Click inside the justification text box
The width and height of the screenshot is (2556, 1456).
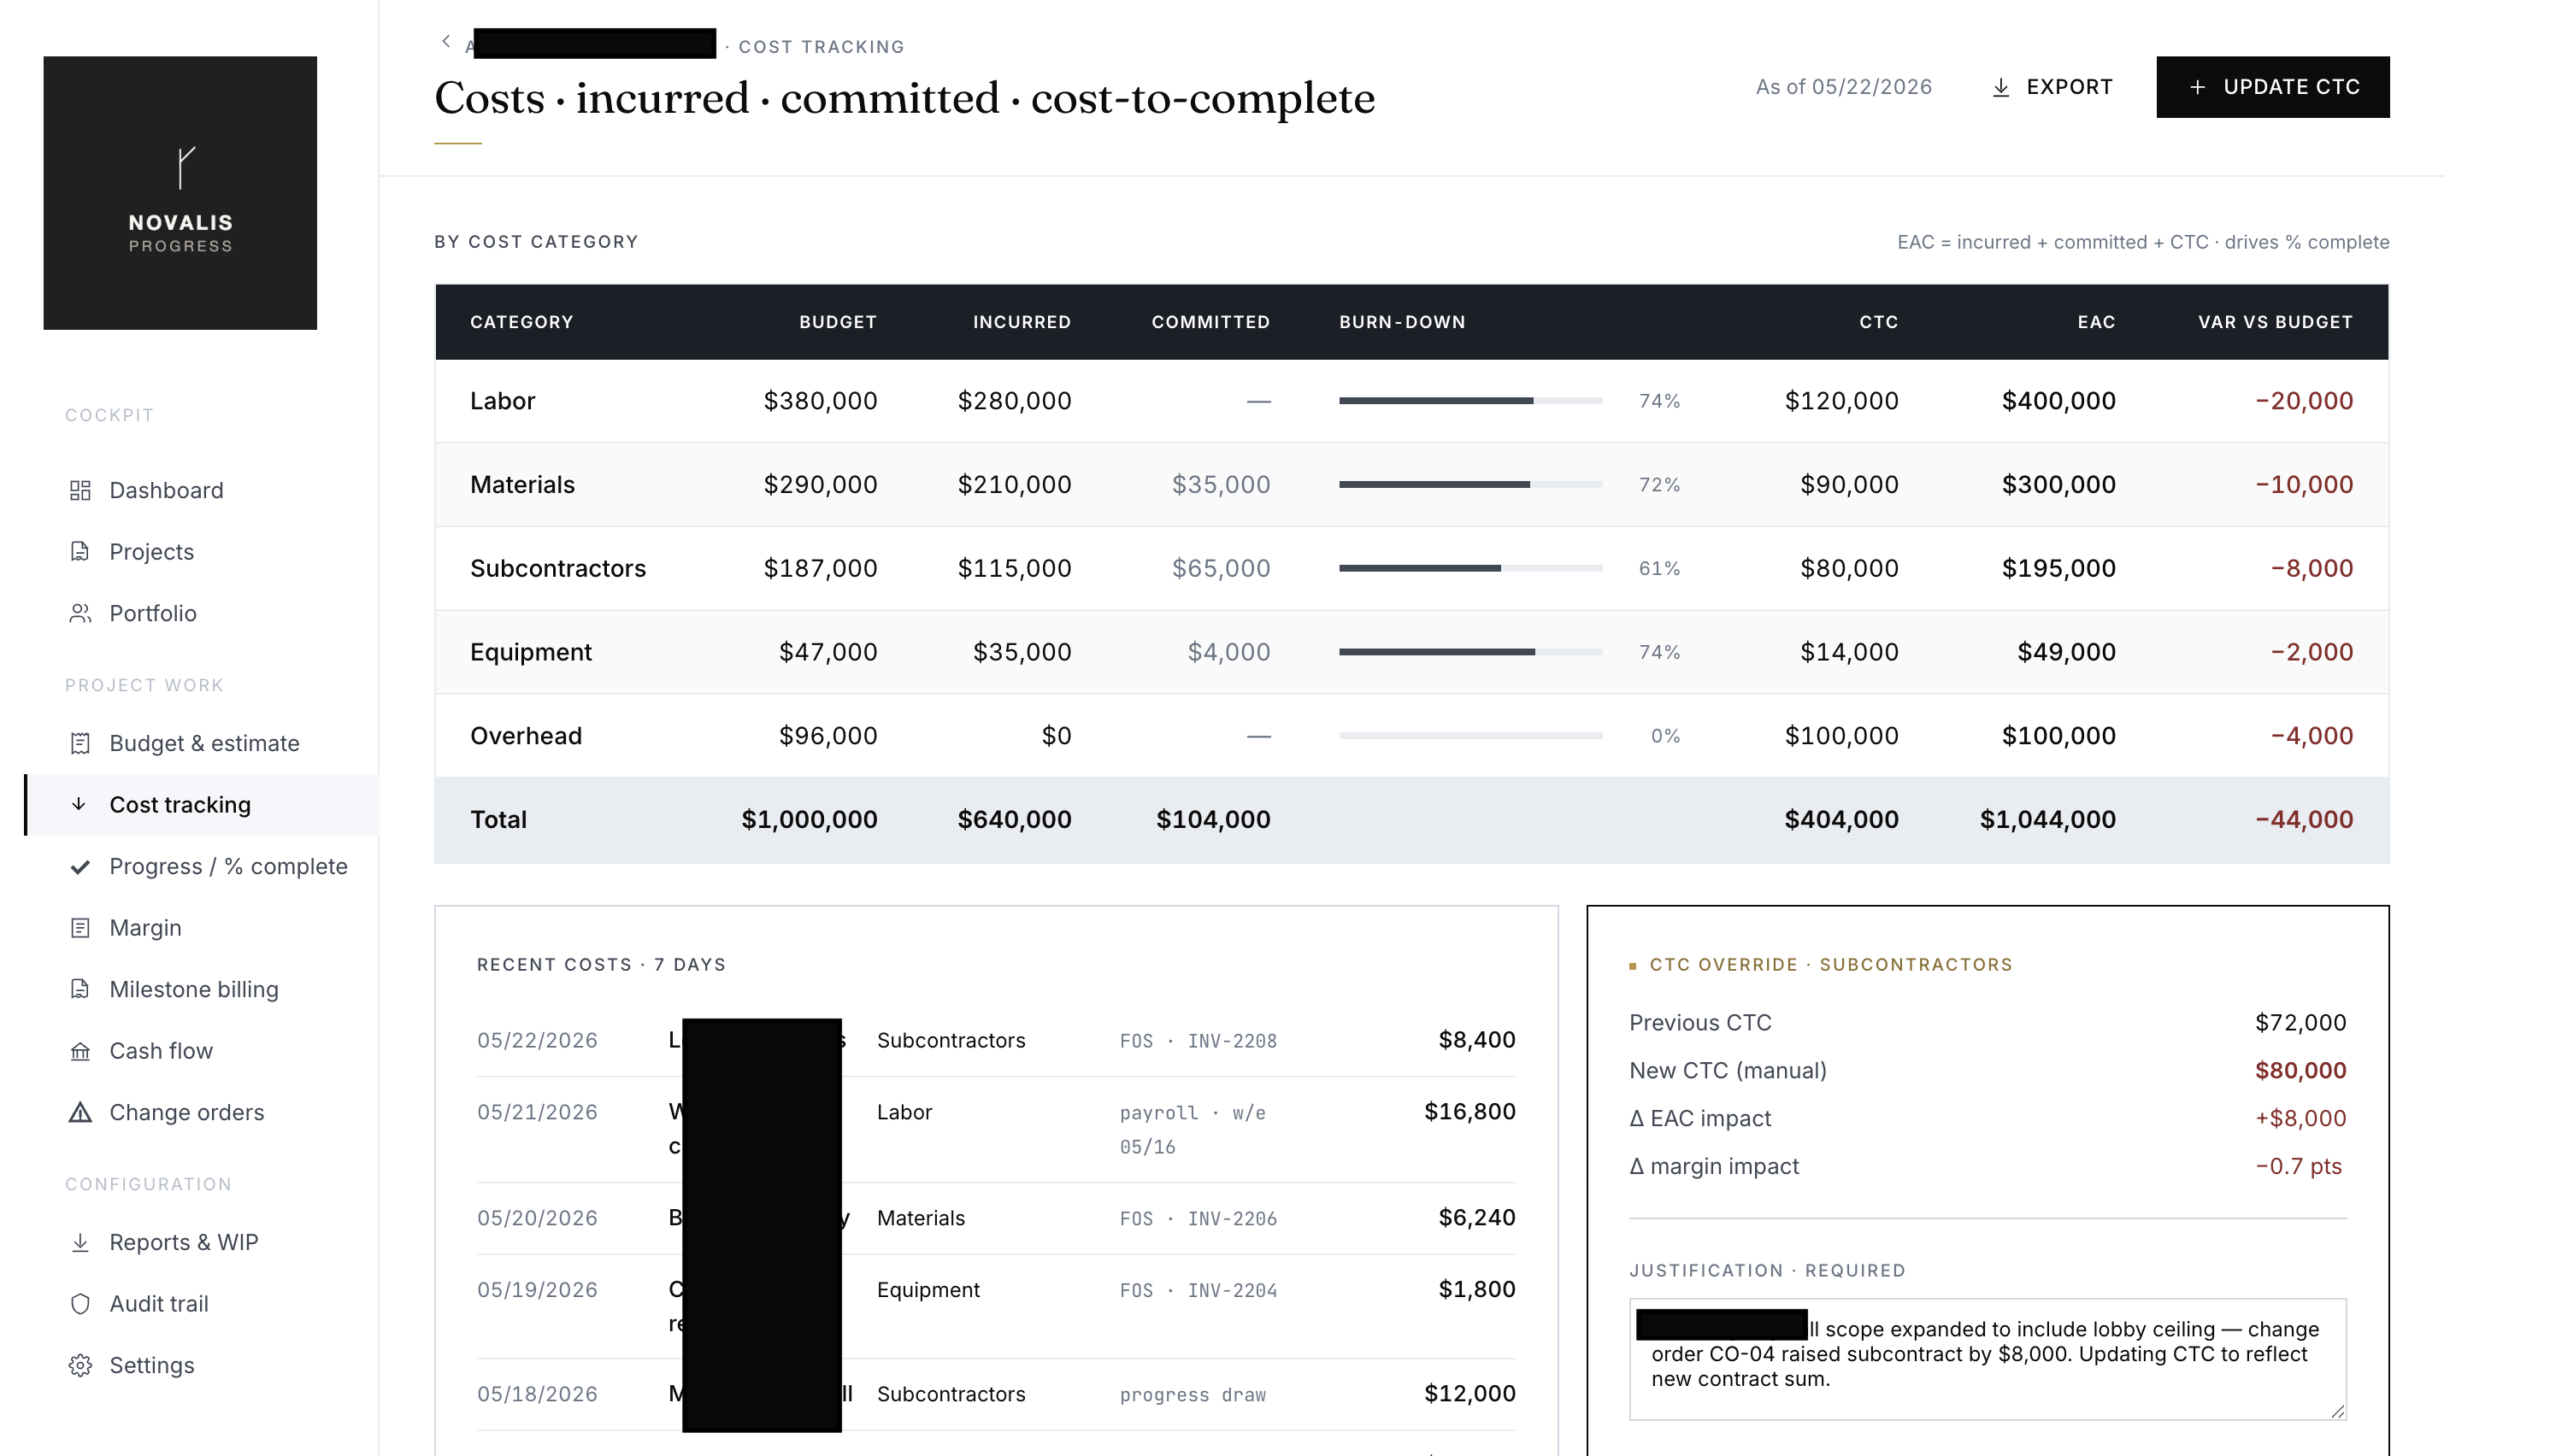click(x=1987, y=1358)
